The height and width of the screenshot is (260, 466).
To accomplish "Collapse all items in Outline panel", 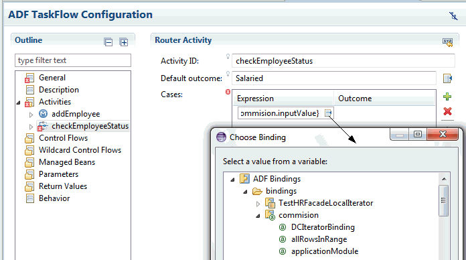I will [108, 42].
